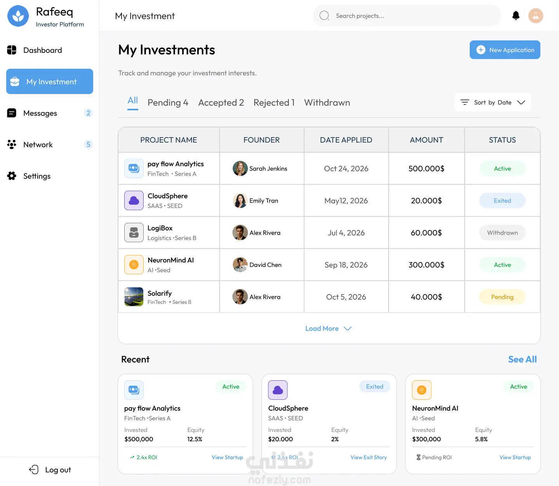
Task: Switch to the Pending 4 tab
Action: pyautogui.click(x=168, y=103)
